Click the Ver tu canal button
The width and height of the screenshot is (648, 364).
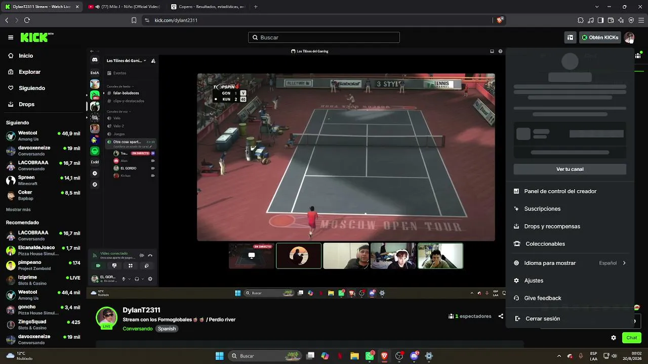570,169
